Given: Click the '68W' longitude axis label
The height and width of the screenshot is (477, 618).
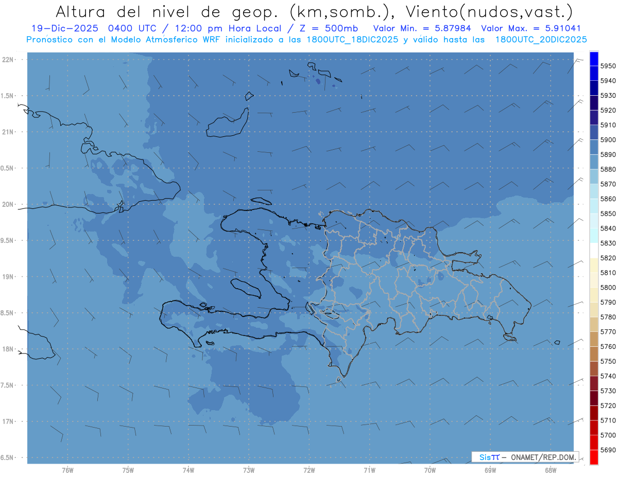Looking at the screenshot, I should (x=551, y=470).
